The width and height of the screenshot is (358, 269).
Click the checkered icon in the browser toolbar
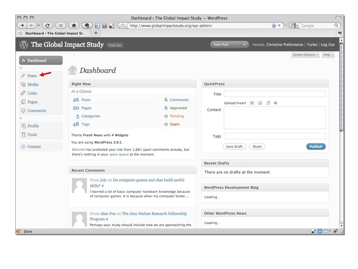pyautogui.click(x=112, y=26)
